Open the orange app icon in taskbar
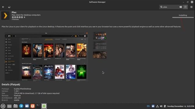The width and height of the screenshot is (195, 109). pyautogui.click(x=33, y=106)
